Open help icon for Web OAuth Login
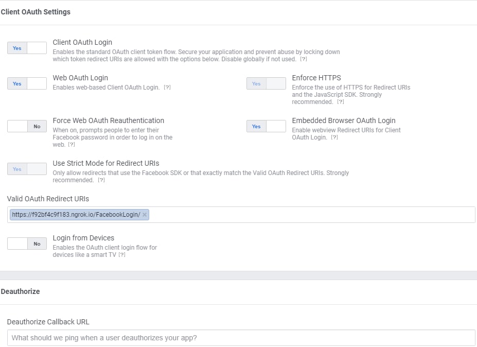Image resolution: width=477 pixels, height=347 pixels. coord(167,88)
